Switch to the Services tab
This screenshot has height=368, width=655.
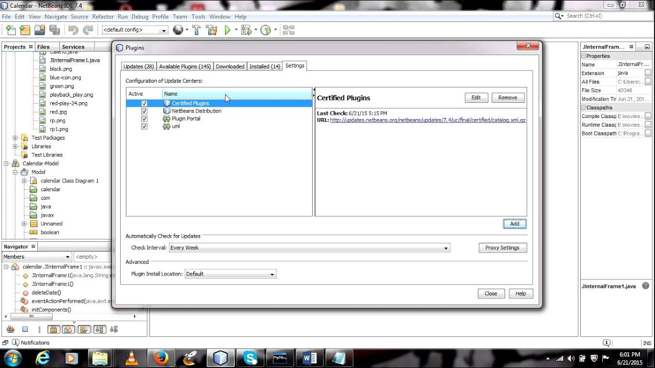pos(73,47)
